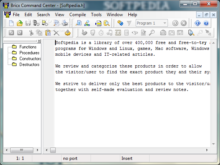The image size is (220, 165).
Task: Open the File menu
Action: point(16,15)
